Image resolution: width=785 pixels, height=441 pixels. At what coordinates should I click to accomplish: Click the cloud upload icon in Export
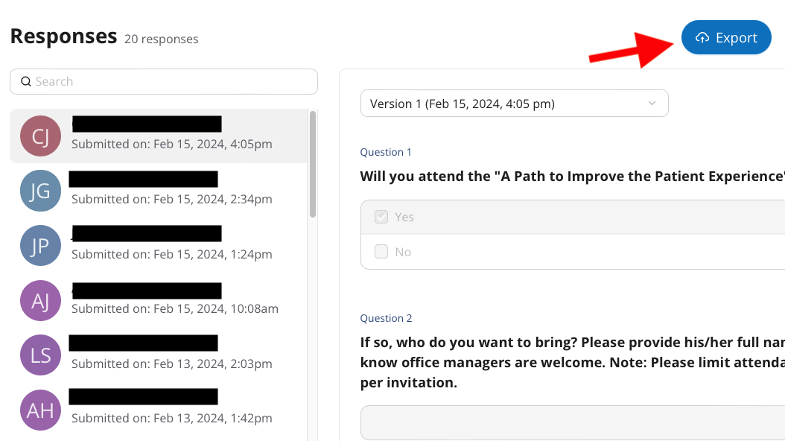(x=702, y=38)
